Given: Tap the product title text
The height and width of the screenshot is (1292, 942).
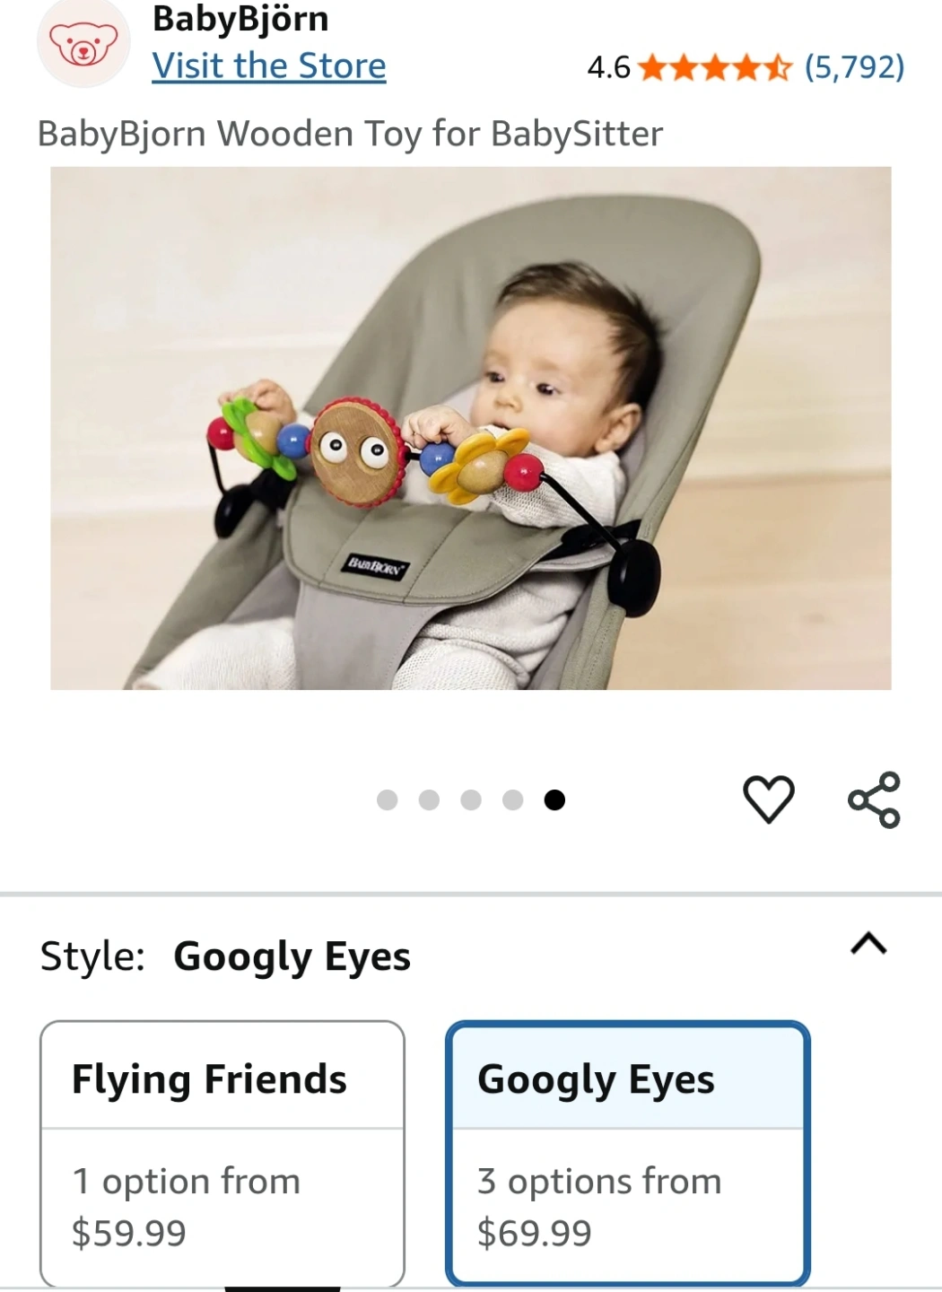Looking at the screenshot, I should coord(350,134).
